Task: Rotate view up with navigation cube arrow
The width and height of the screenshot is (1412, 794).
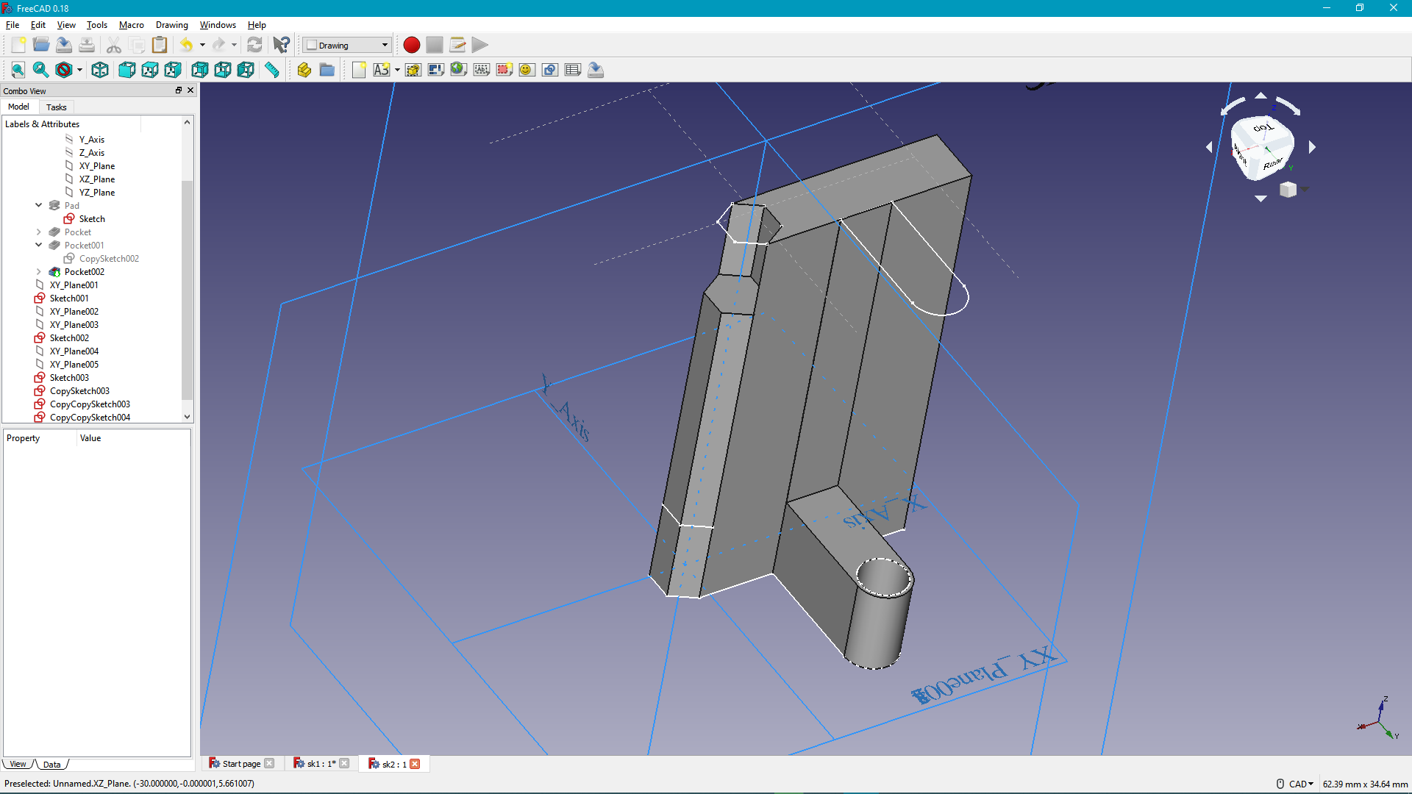Action: (1261, 96)
